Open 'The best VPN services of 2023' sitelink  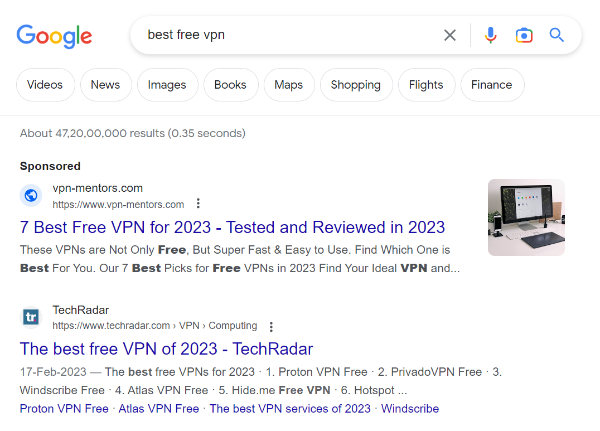[x=290, y=409]
